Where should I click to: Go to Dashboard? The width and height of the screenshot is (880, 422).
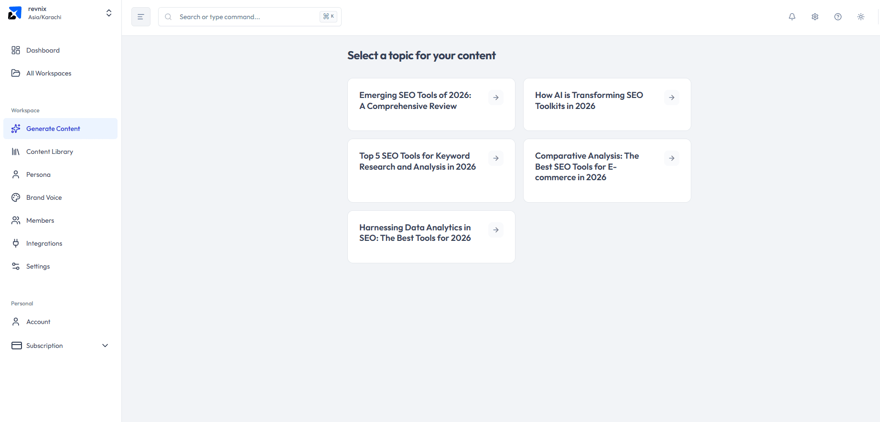tap(60, 50)
